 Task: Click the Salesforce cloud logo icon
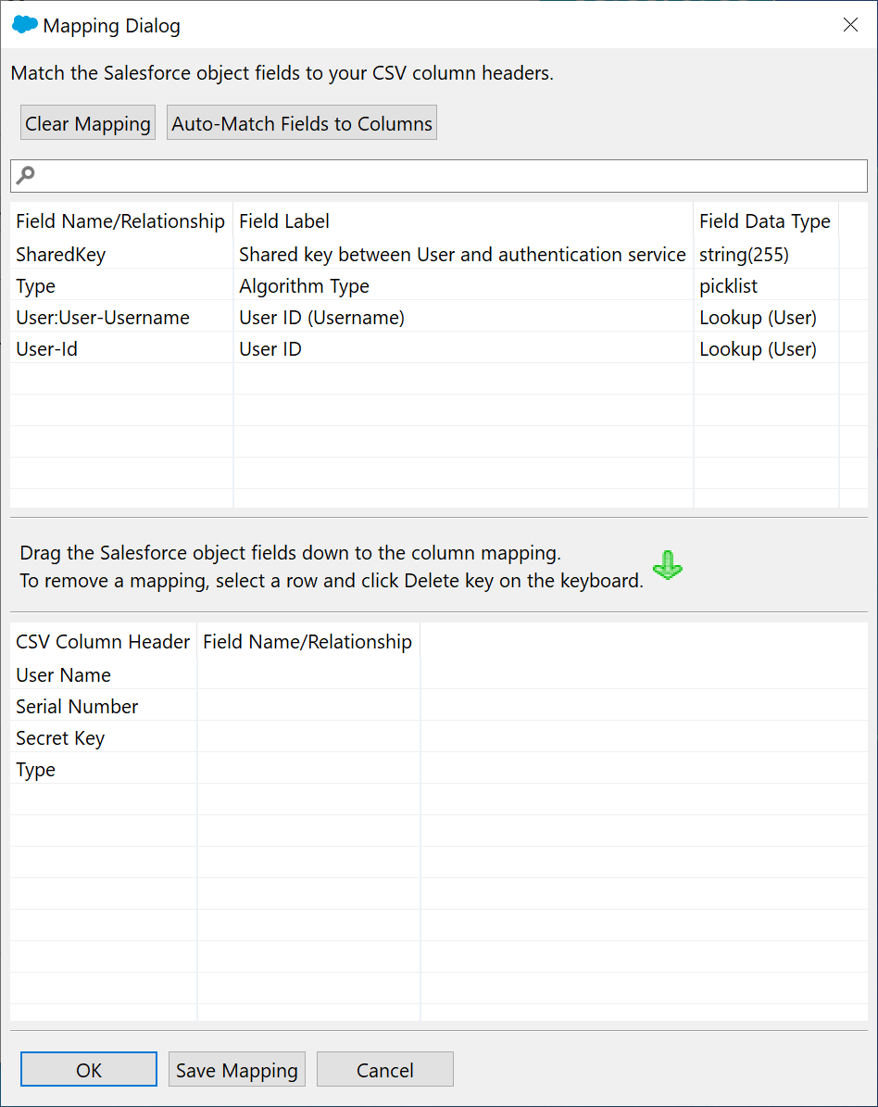(x=25, y=25)
